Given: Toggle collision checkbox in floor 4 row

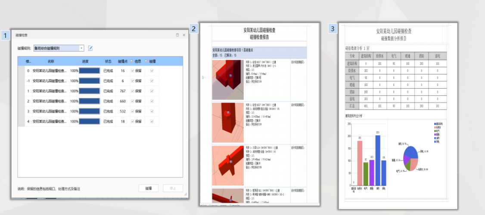Looking at the screenshot, I should [x=152, y=121].
